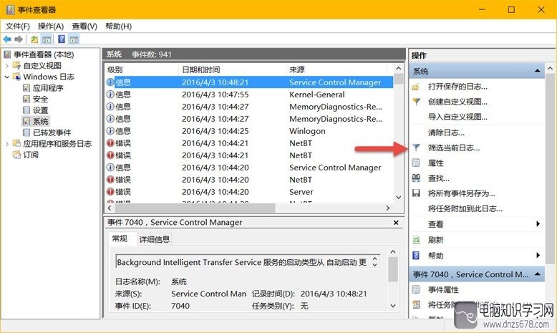Click 导入自定义视图 action
Image resolution: width=557 pixels, height=333 pixels.
[457, 117]
